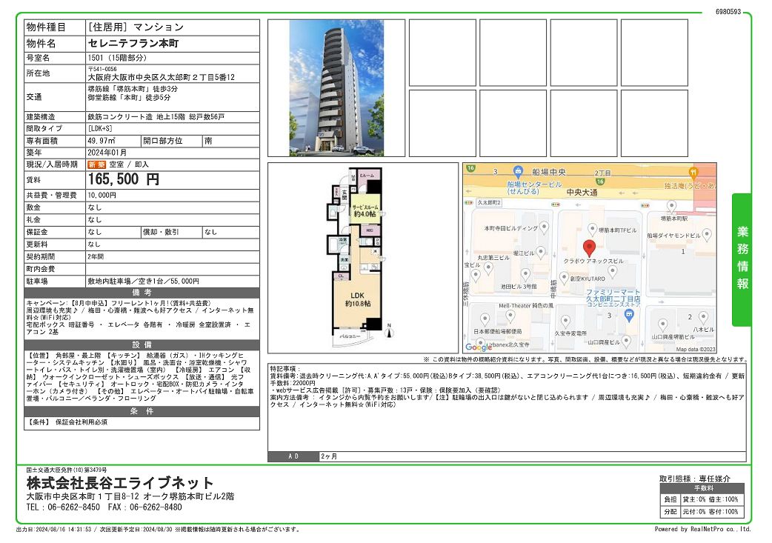Viewport: 772px width, 543px height.
Task: Click the 船場中央 label on map
Action: tap(548, 173)
